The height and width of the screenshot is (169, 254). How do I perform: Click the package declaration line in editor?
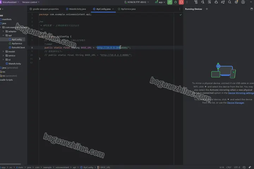point(65,14)
